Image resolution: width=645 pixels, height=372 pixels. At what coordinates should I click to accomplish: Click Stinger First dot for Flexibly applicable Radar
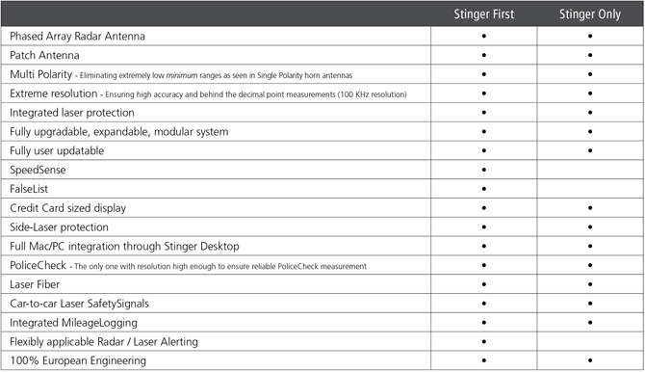pos(483,341)
